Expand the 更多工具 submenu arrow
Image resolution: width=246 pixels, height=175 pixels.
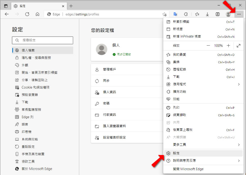(x=239, y=145)
